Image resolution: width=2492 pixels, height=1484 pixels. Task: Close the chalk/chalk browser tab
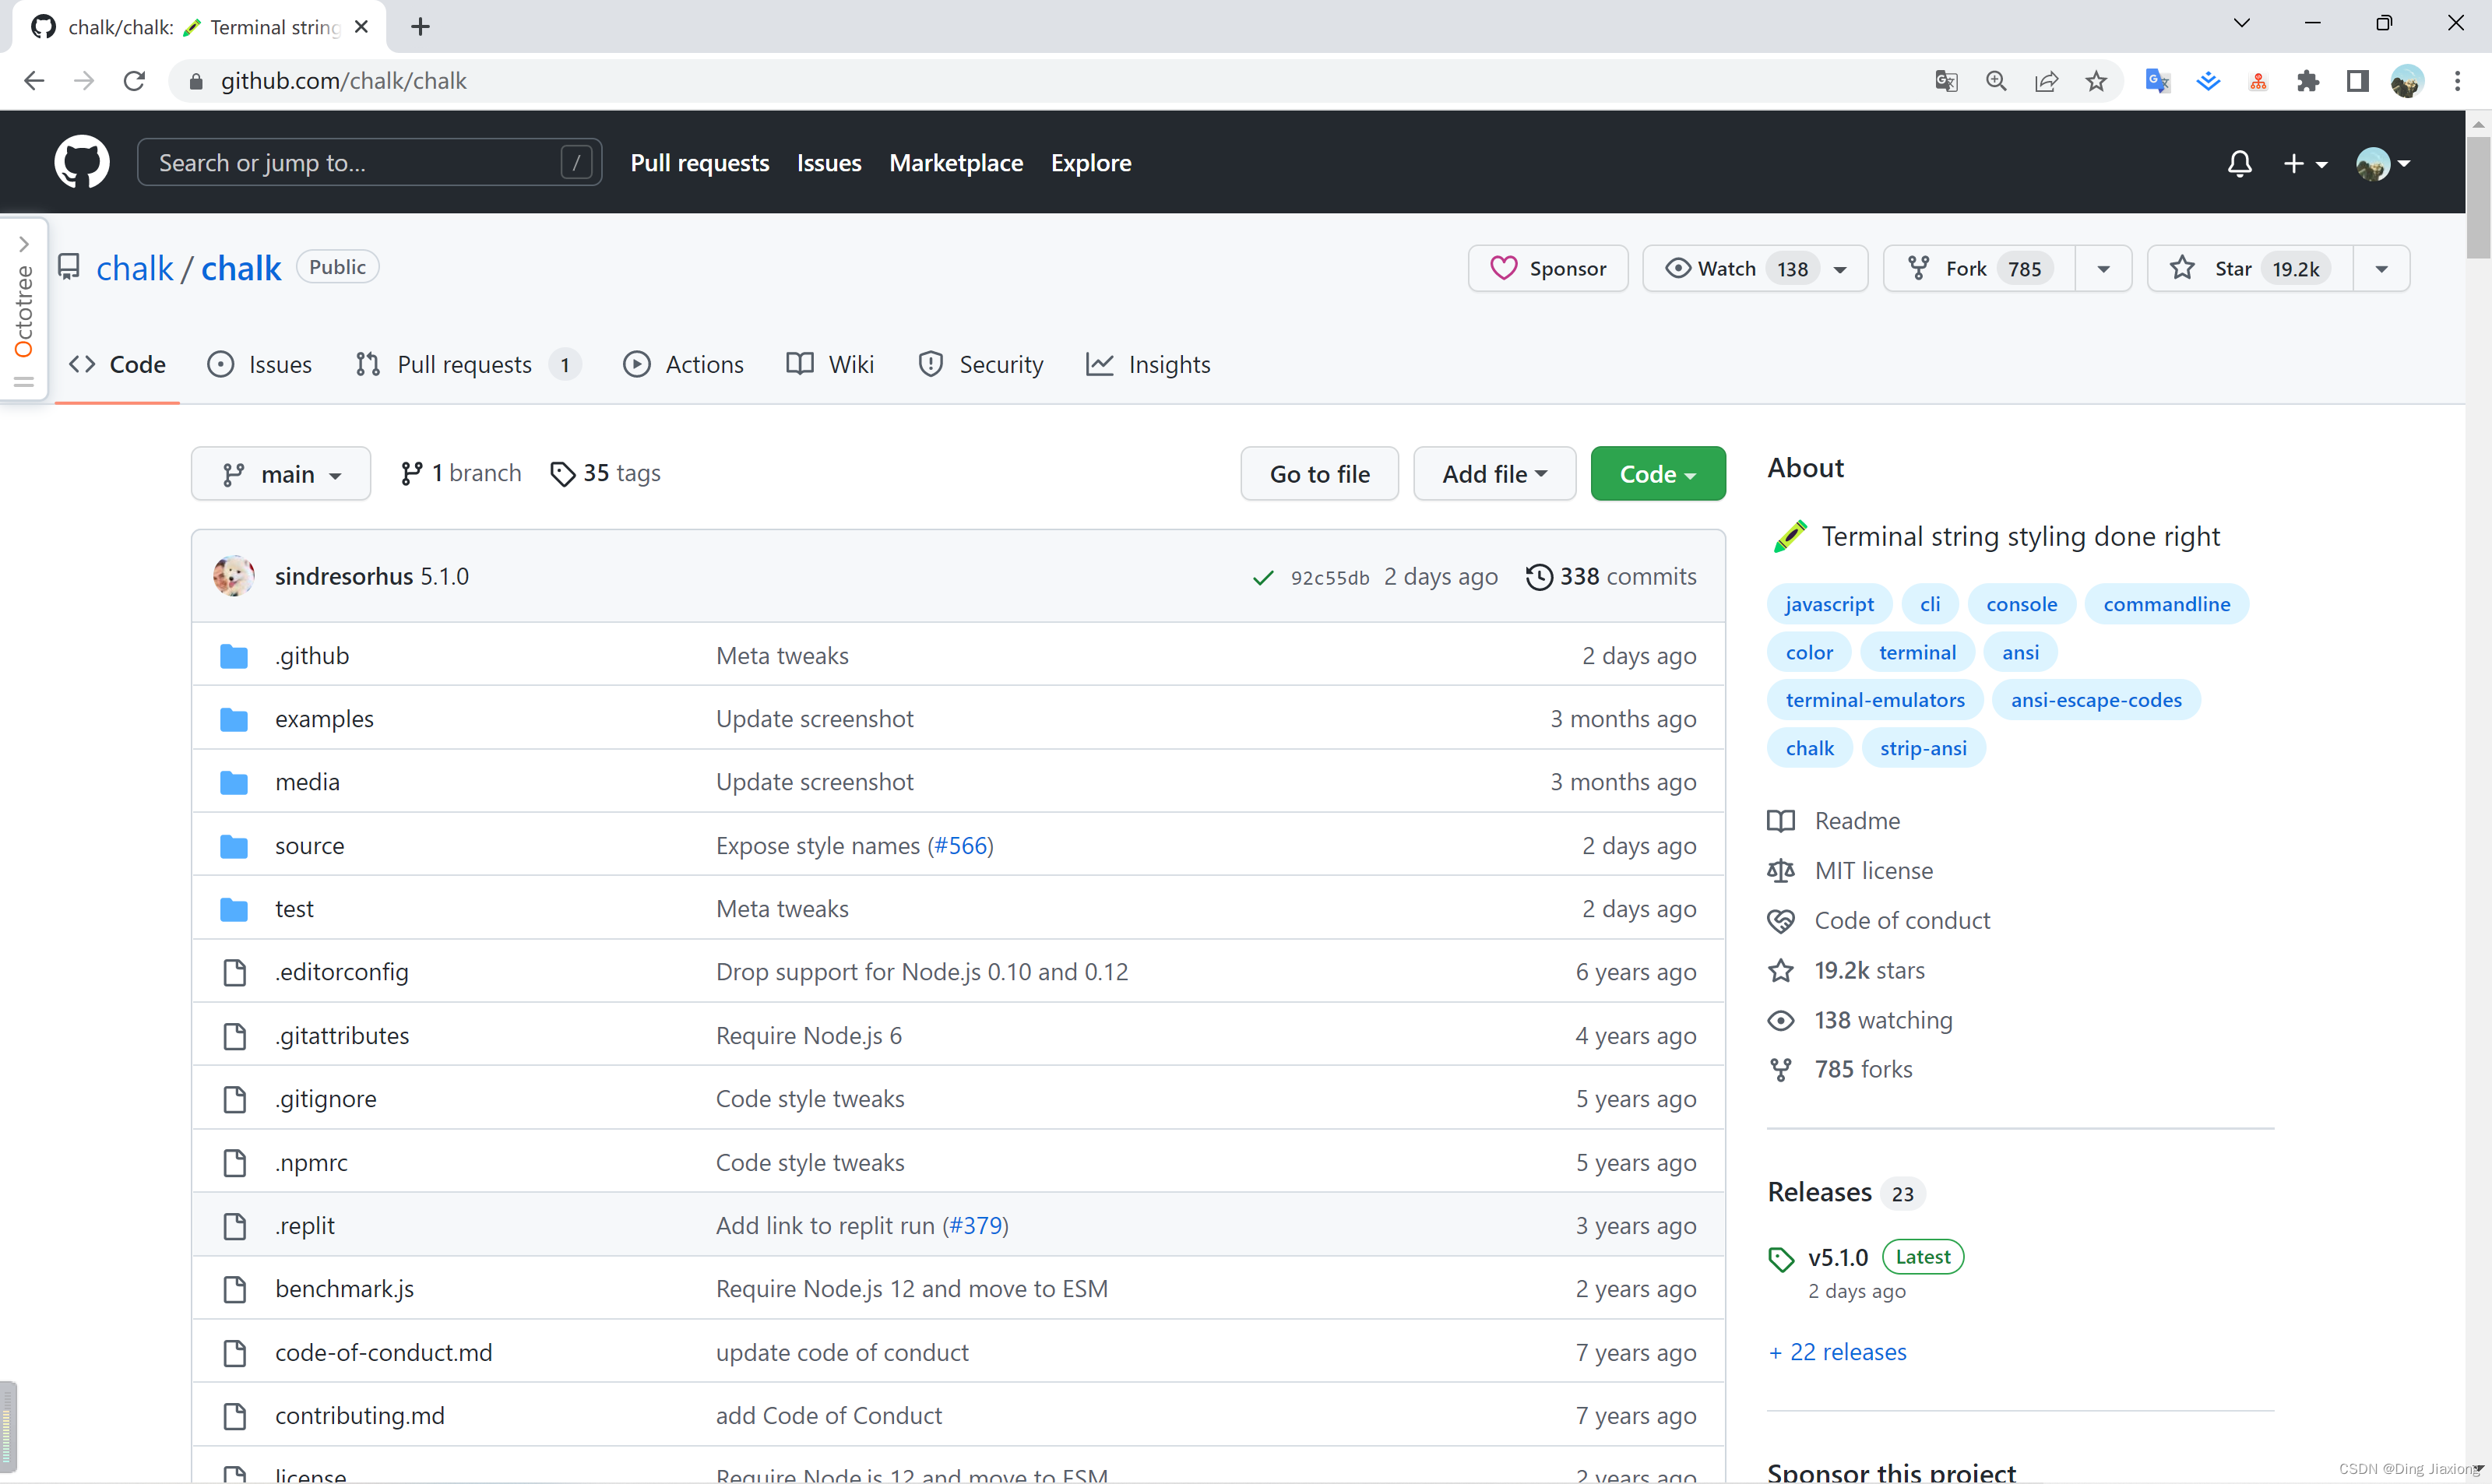(x=362, y=27)
